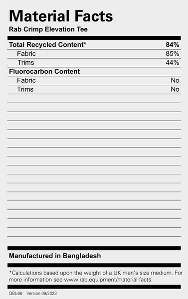Click the QBL-68 code

click(15, 294)
